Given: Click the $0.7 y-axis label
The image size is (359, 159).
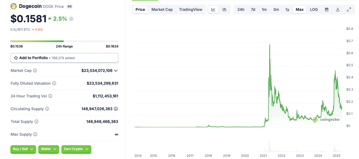Looking at the screenshot, I should click(350, 41).
